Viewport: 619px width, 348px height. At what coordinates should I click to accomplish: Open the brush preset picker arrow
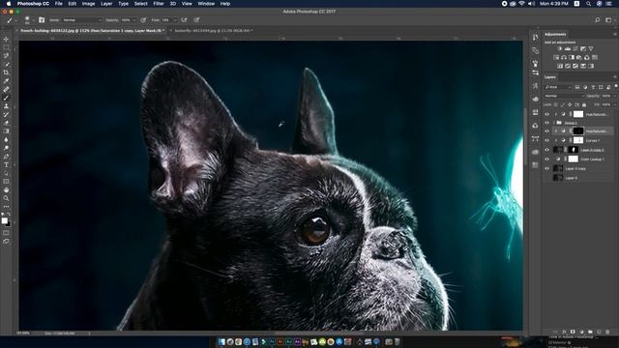(33, 20)
